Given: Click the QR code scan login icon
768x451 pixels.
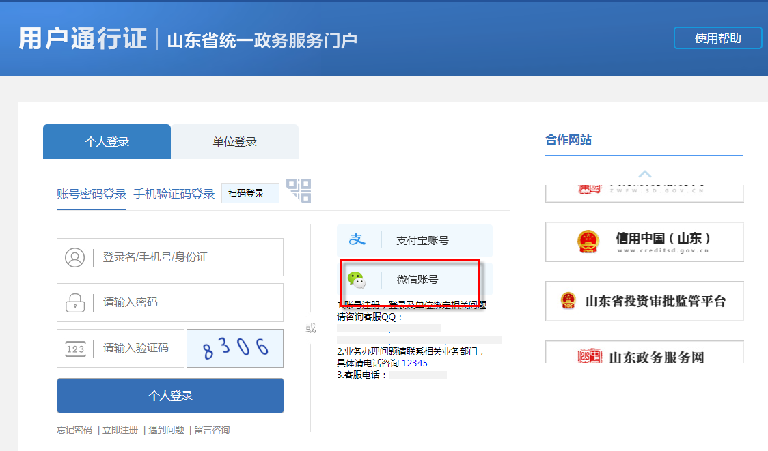Looking at the screenshot, I should (299, 190).
